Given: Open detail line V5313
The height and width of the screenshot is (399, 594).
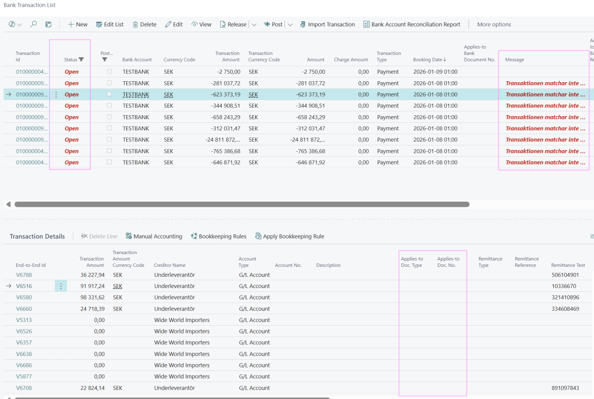Looking at the screenshot, I should point(24,320).
